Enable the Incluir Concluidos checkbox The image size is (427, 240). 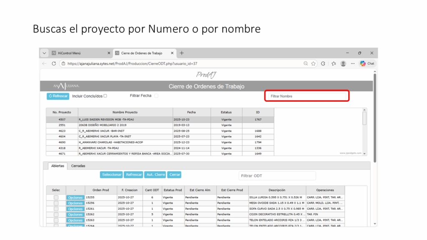coord(105,96)
